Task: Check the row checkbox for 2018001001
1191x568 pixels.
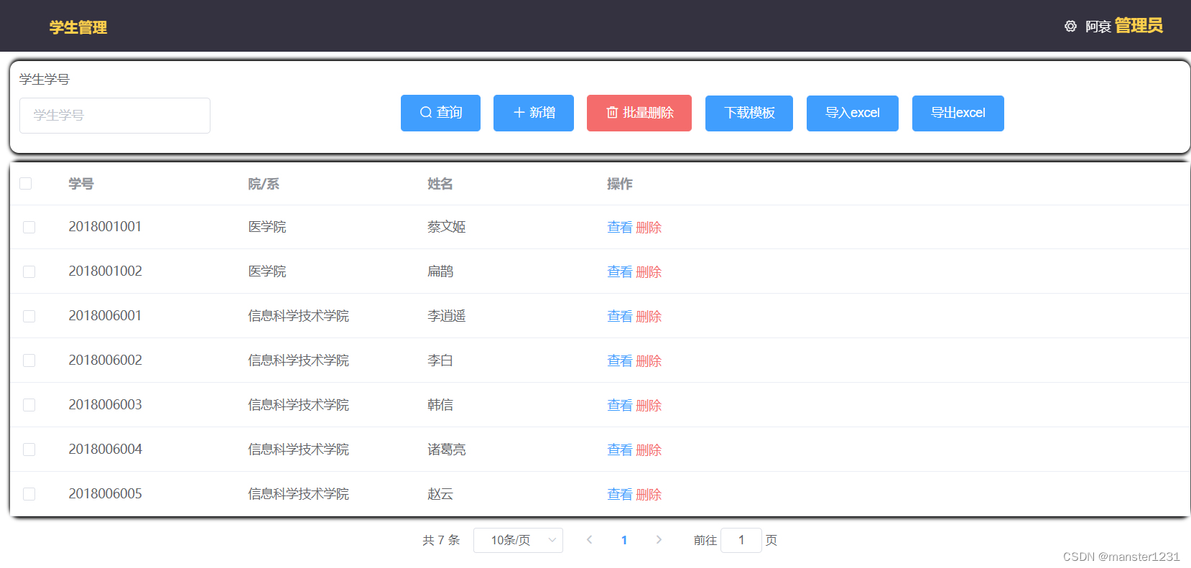Action: click(29, 227)
